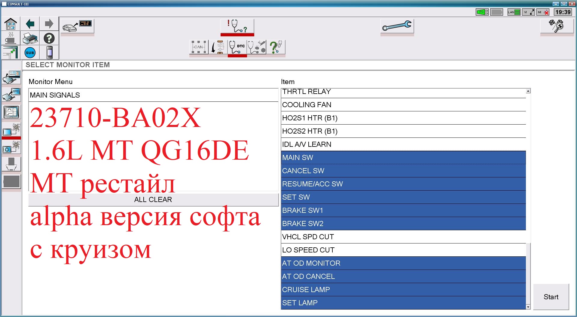Screen dimensions: 577x317
Task: Click the item list scroll down arrow
Action: click(x=528, y=306)
